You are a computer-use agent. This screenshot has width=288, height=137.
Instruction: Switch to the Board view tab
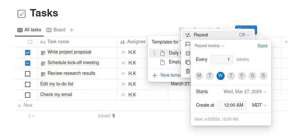(56, 30)
